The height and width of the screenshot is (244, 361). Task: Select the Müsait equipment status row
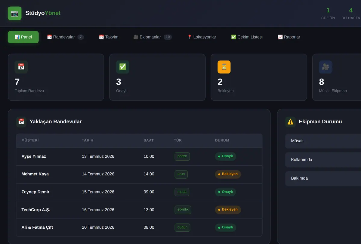(323, 141)
